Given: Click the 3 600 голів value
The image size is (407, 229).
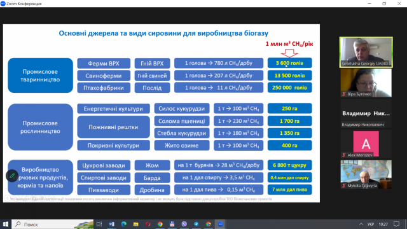Looking at the screenshot, I should tap(290, 63).
